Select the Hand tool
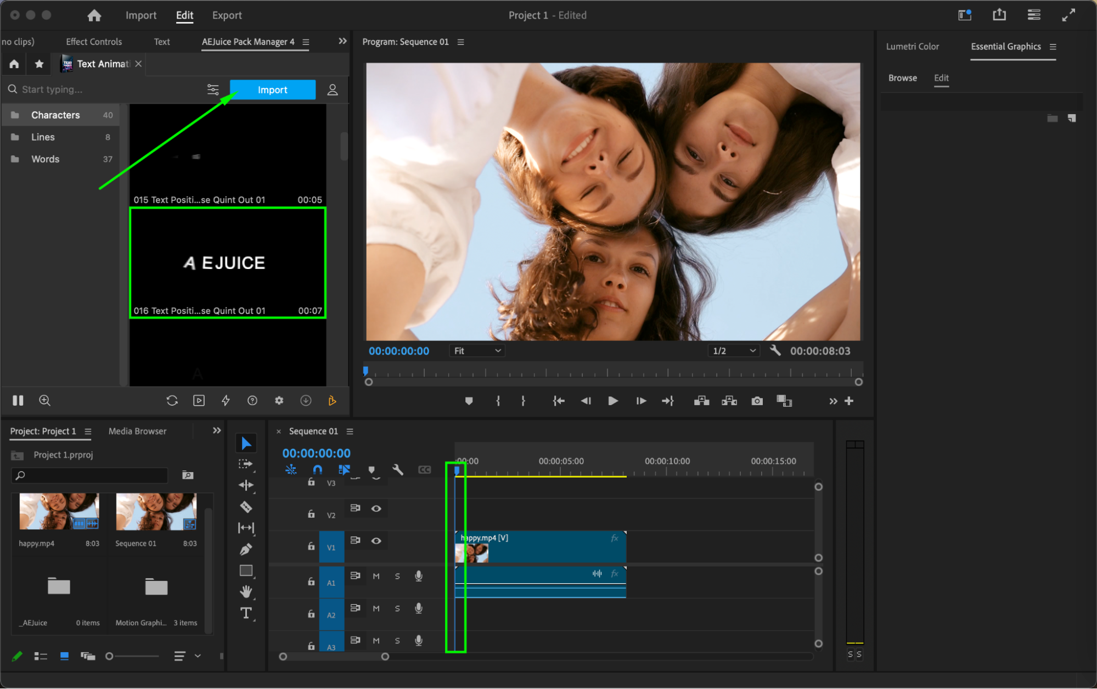1097x689 pixels. (246, 591)
